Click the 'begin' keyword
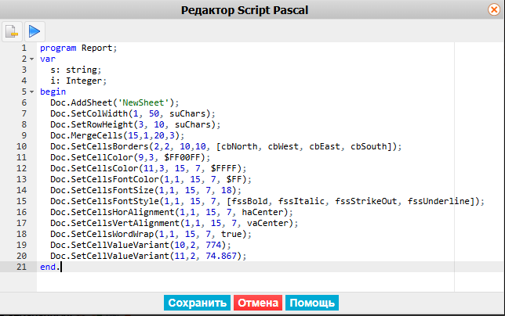 53,92
